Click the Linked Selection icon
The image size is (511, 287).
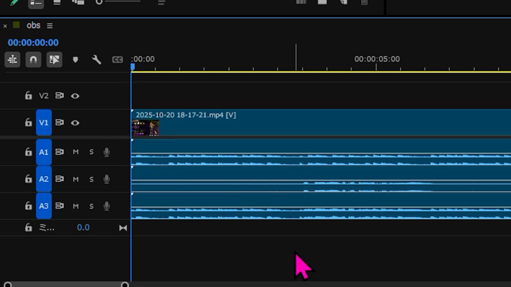pos(54,60)
